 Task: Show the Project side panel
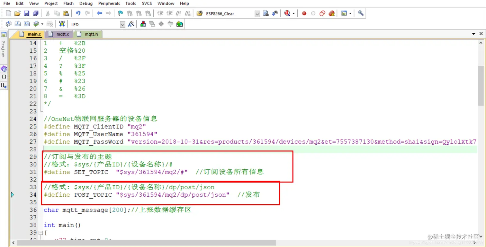point(4,45)
